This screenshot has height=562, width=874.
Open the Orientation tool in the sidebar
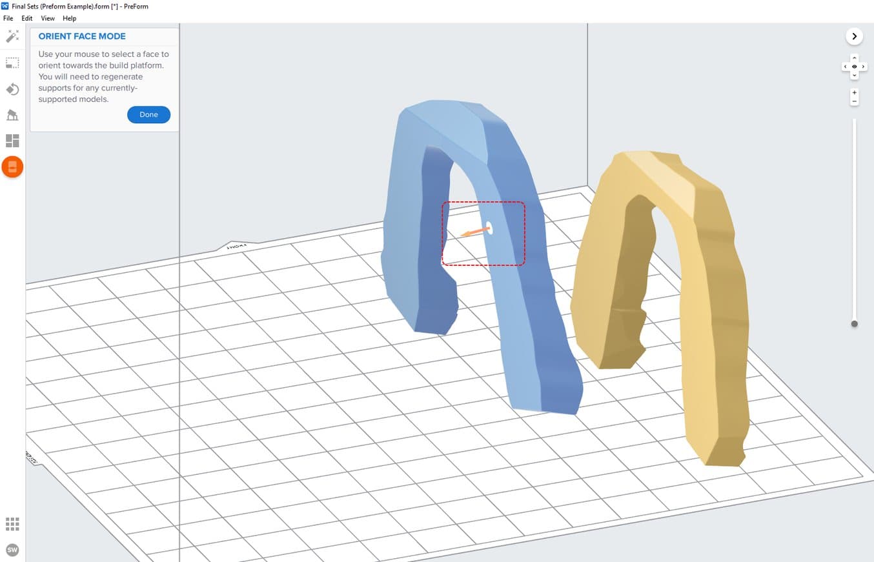tap(12, 89)
